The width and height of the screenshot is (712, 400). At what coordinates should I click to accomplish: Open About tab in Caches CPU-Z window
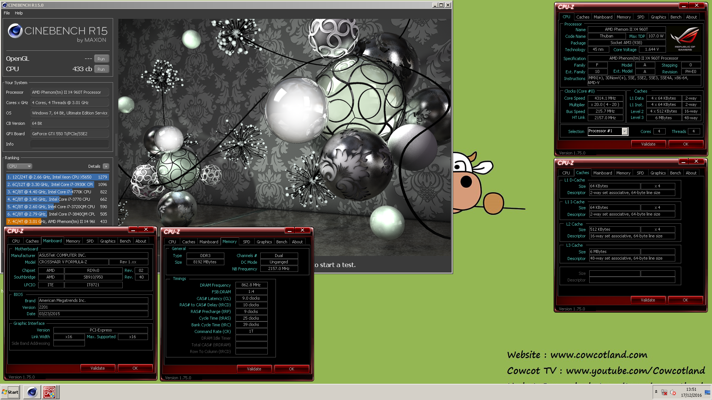click(691, 173)
